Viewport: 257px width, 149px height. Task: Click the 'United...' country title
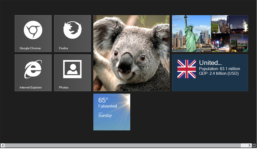(210, 63)
